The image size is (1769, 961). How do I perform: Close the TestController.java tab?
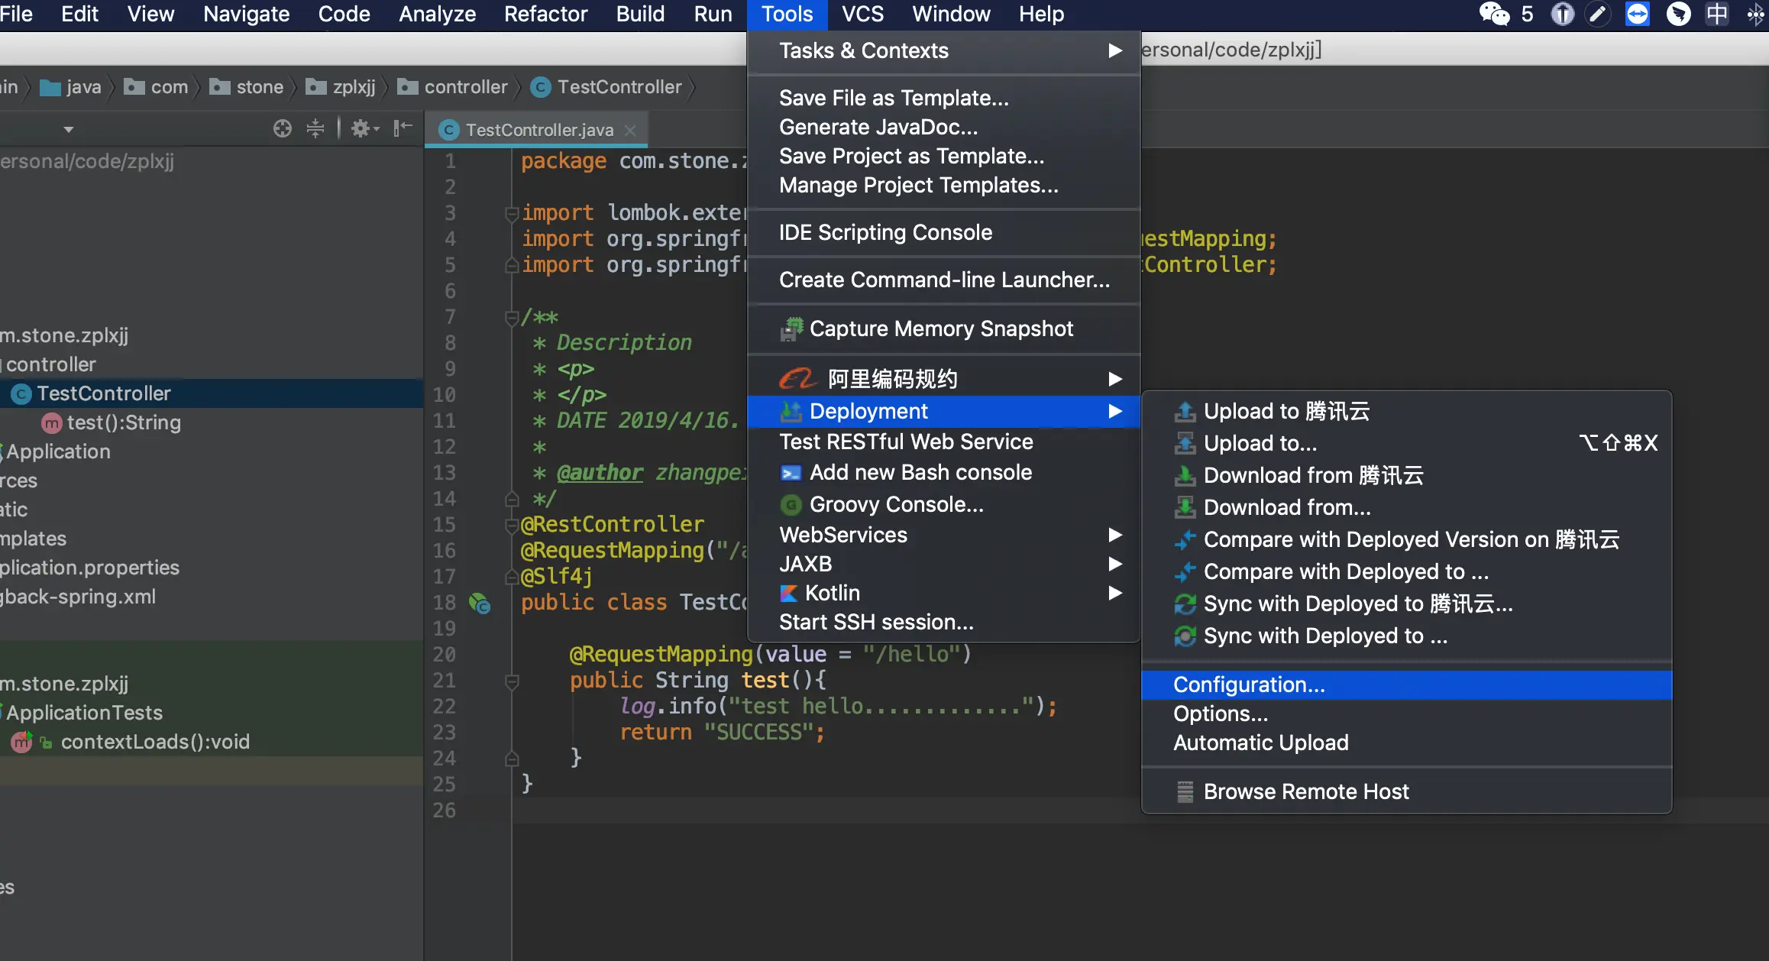point(630,130)
